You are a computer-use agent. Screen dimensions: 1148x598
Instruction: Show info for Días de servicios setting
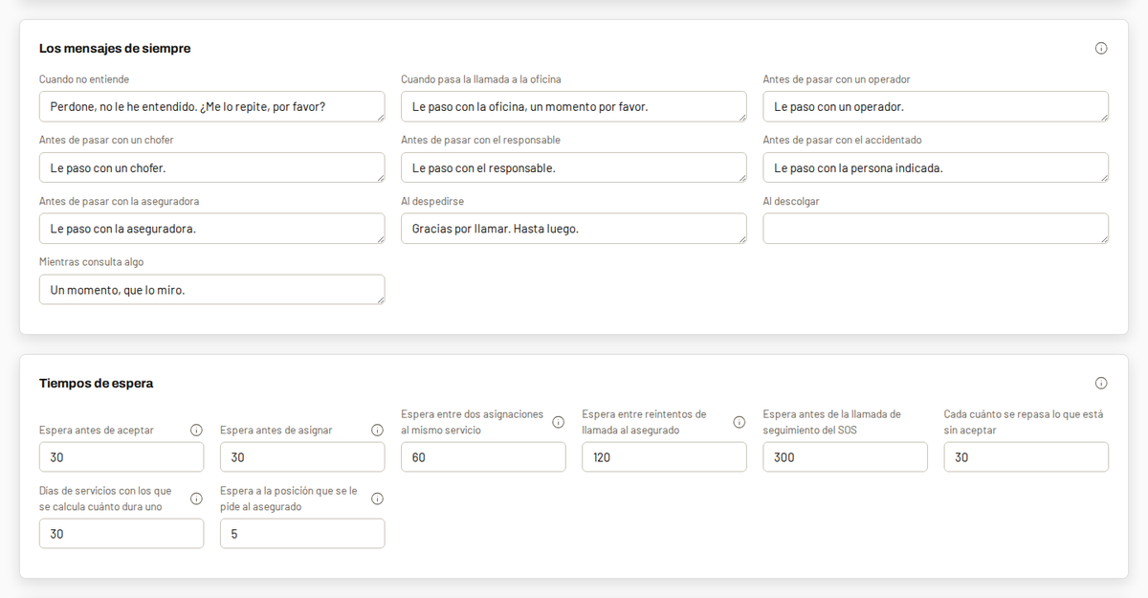(x=196, y=498)
